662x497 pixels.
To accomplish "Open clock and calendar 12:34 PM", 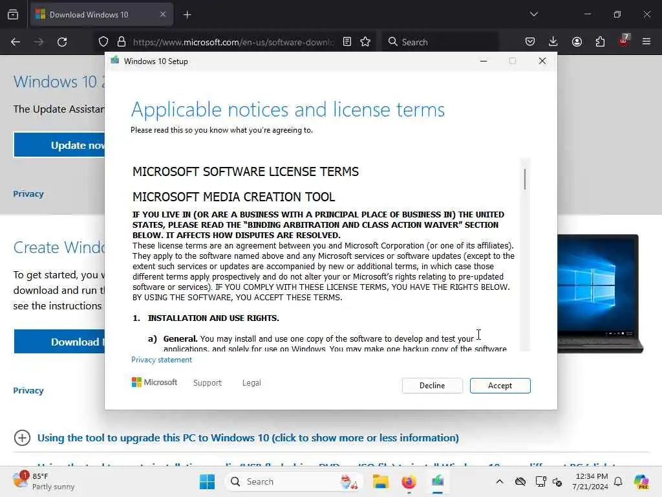I will click(x=590, y=481).
